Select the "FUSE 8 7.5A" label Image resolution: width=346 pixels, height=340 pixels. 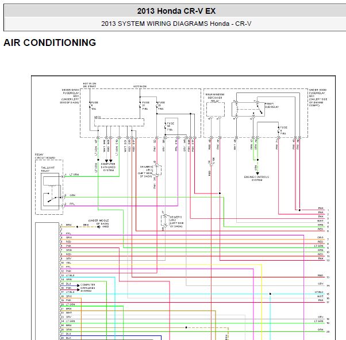[283, 130]
